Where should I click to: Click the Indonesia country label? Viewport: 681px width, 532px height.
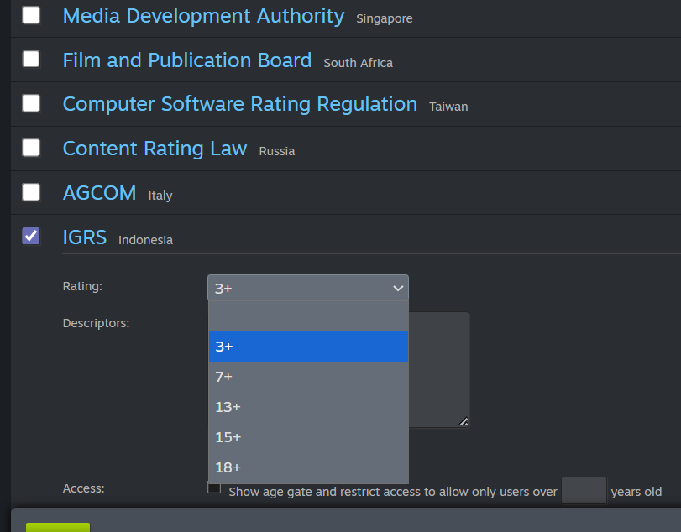click(145, 240)
